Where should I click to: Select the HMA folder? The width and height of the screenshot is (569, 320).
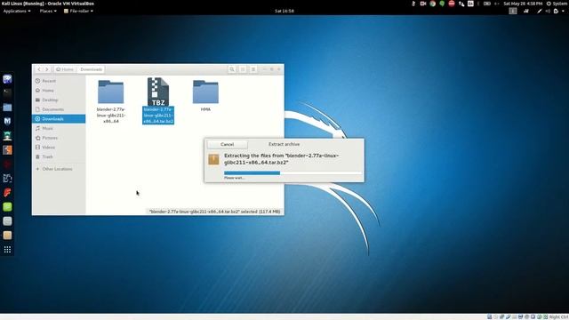click(205, 96)
